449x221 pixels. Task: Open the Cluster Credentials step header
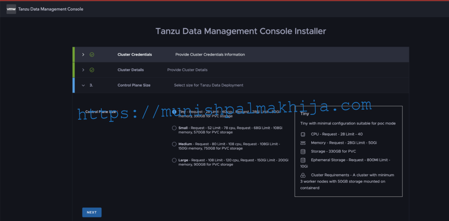[x=241, y=54]
